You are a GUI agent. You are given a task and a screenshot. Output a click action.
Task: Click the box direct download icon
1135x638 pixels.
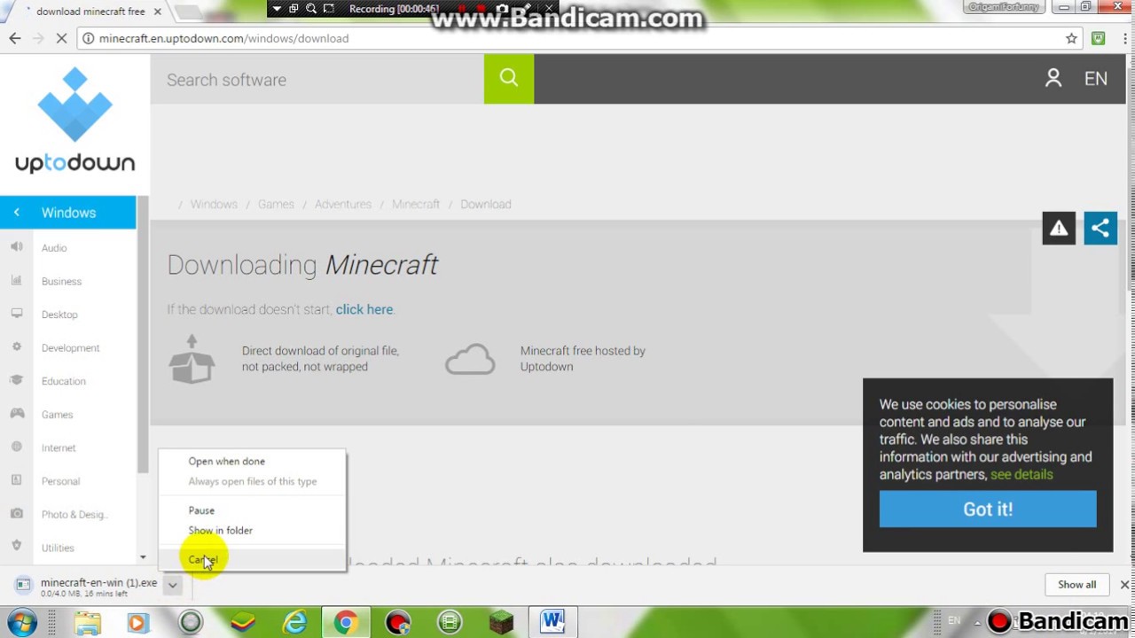[192, 359]
